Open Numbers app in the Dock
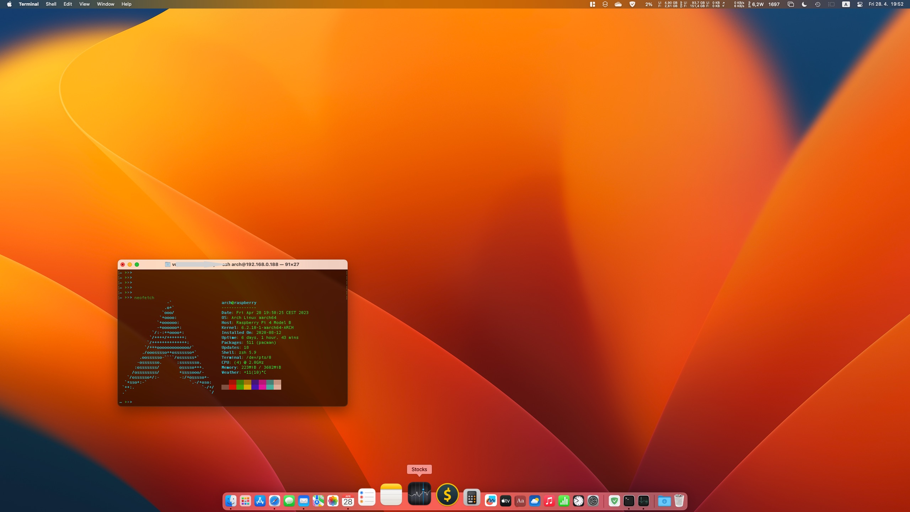Image resolution: width=910 pixels, height=512 pixels. pyautogui.click(x=564, y=501)
